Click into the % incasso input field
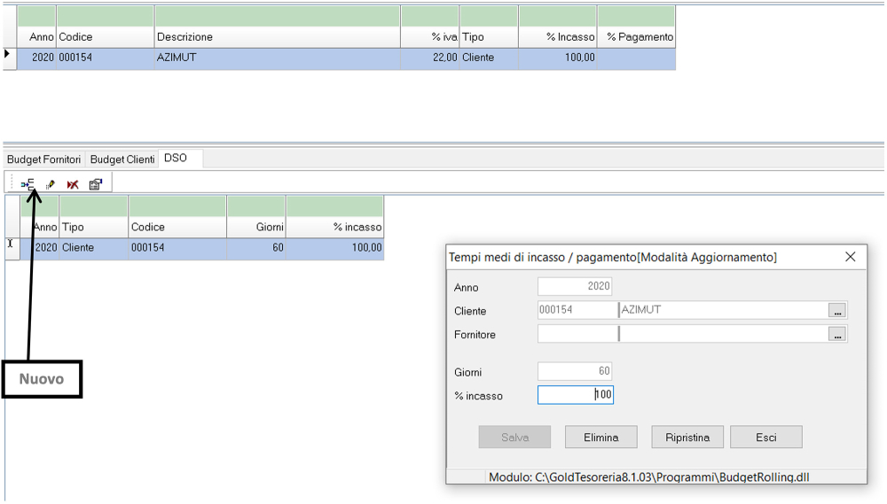 [575, 395]
